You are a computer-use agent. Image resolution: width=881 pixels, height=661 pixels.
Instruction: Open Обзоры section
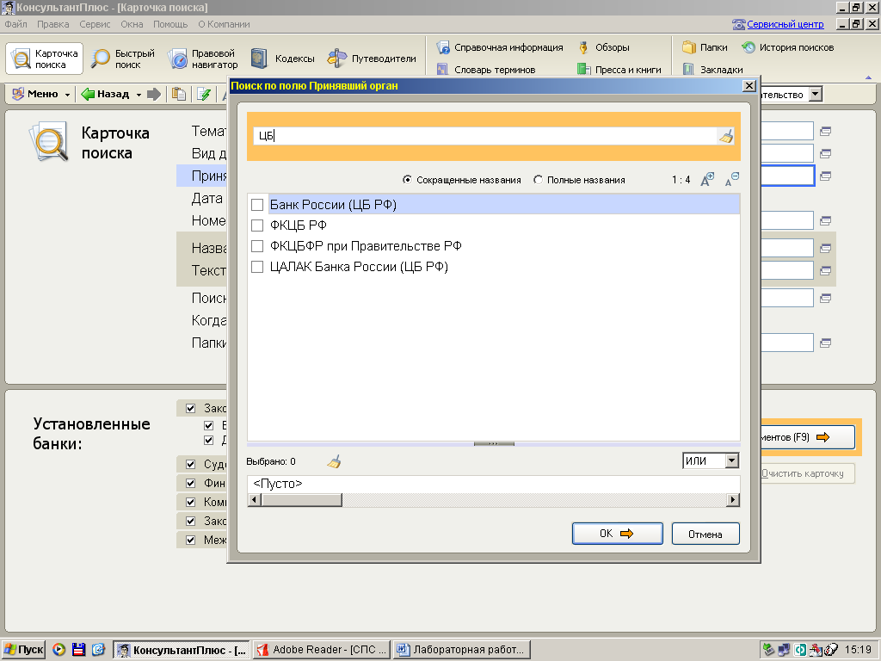604,47
